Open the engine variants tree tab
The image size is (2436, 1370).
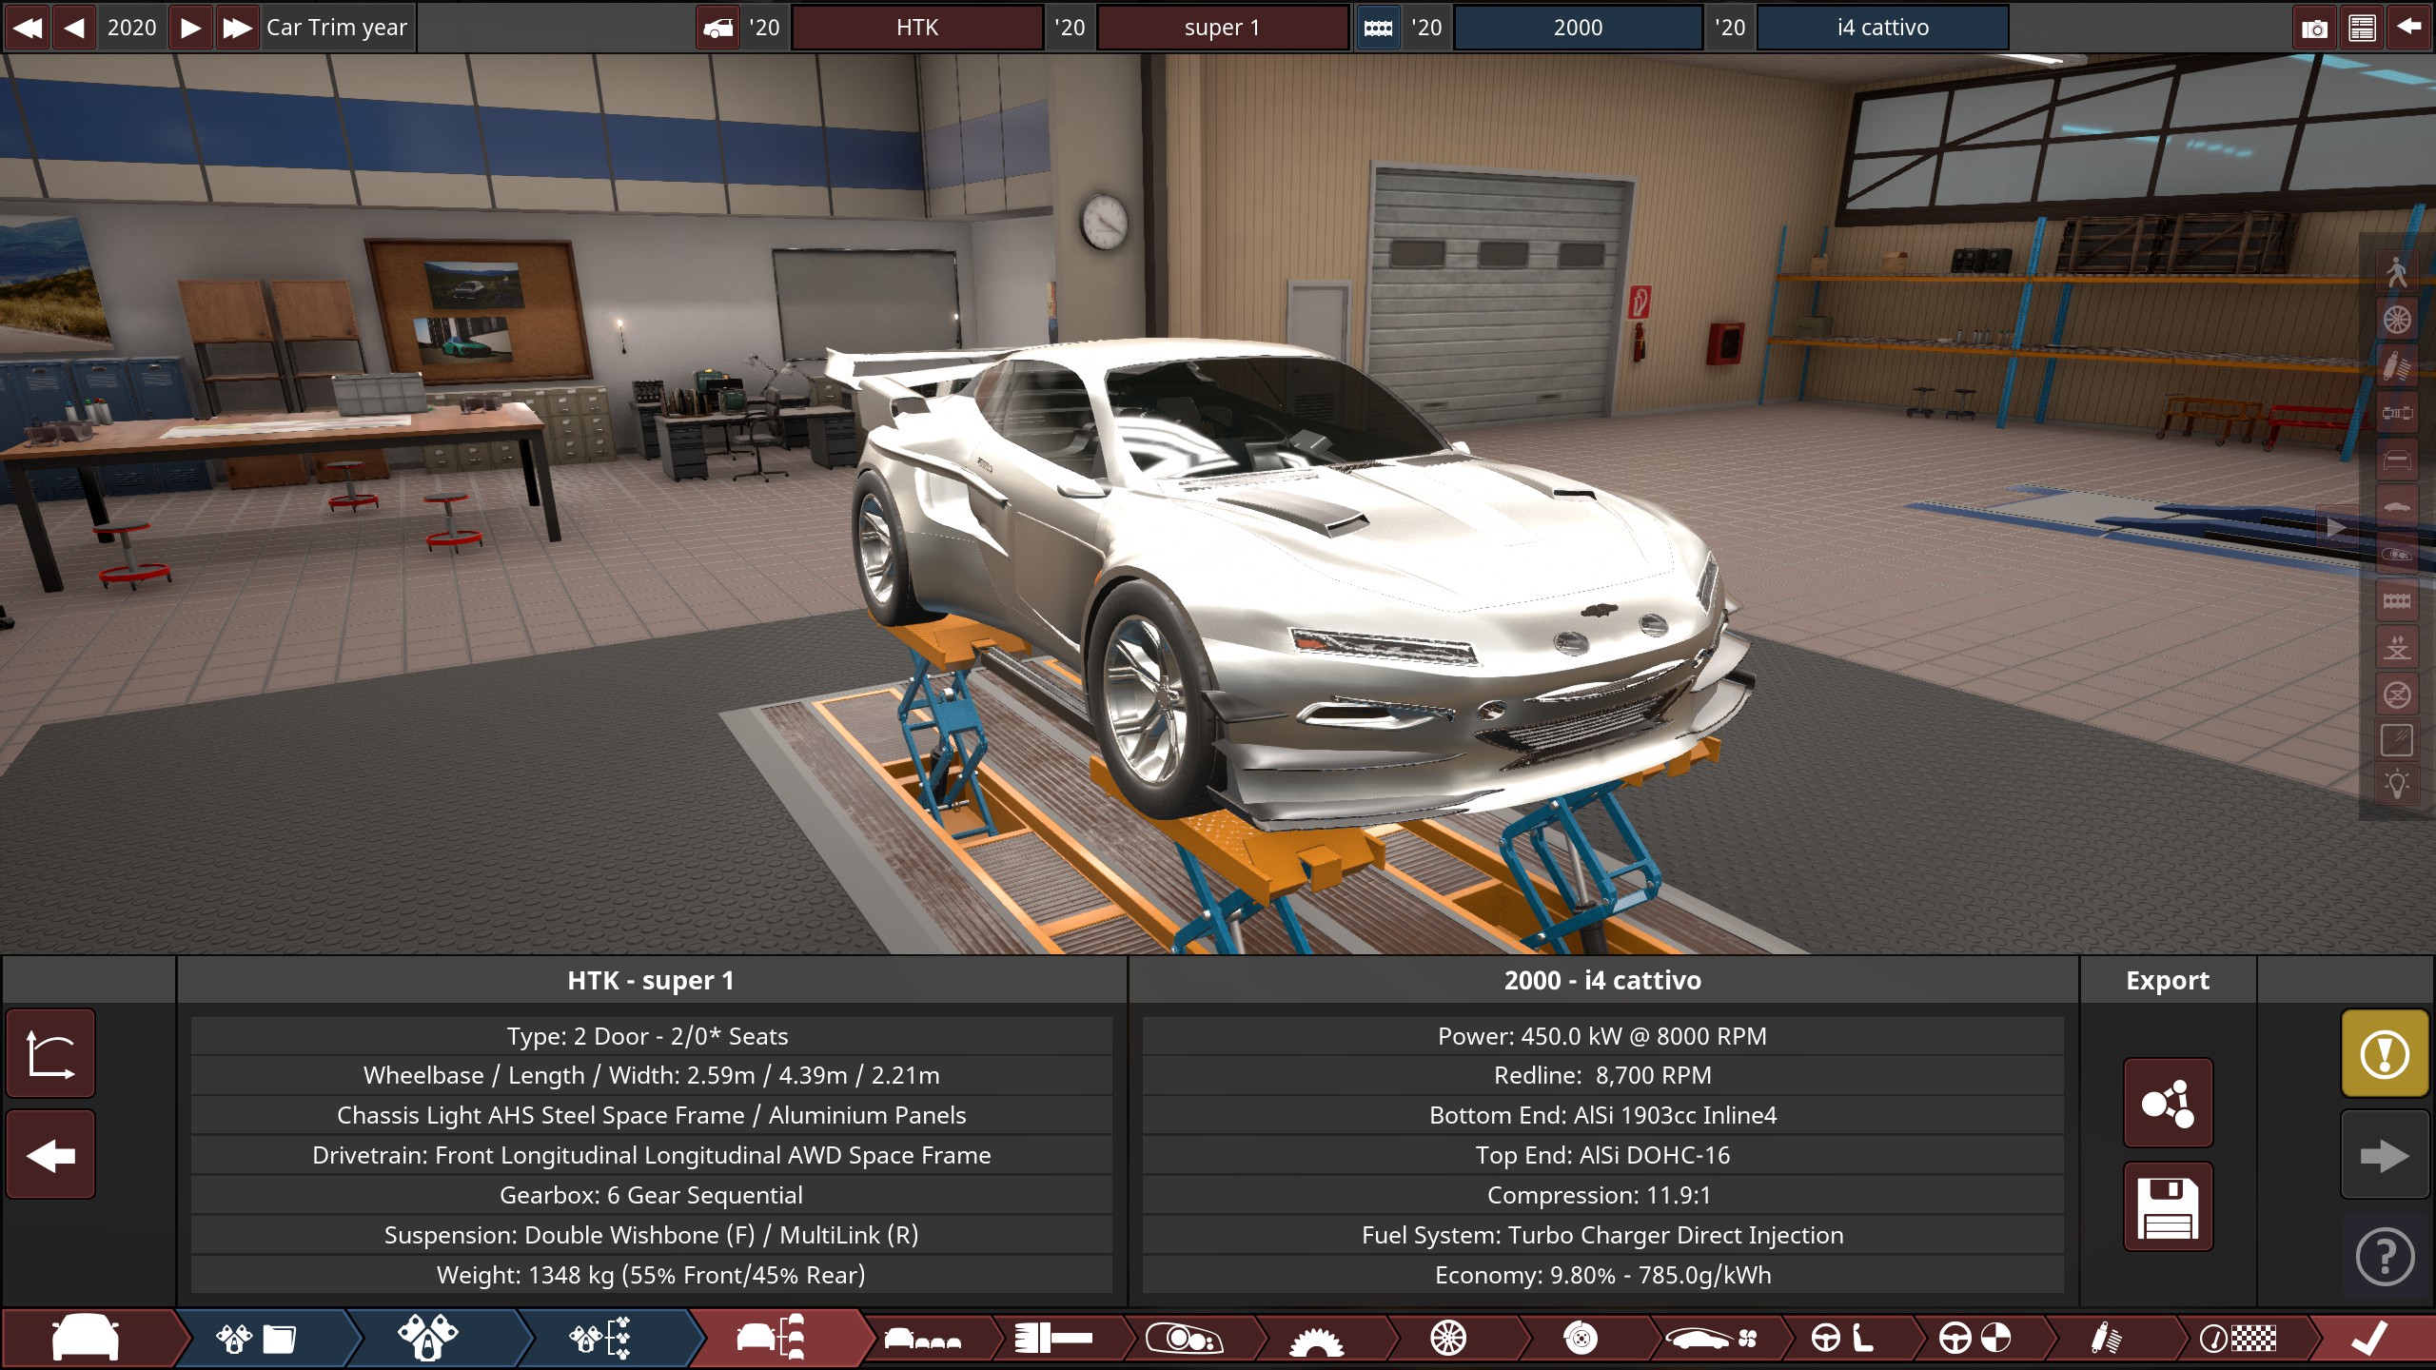[599, 1339]
